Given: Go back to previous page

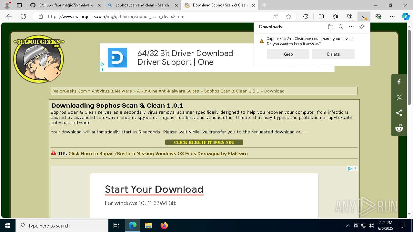Looking at the screenshot, I should [9, 16].
